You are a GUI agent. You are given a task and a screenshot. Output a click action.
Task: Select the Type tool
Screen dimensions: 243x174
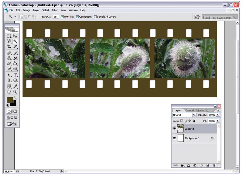coord(15,75)
